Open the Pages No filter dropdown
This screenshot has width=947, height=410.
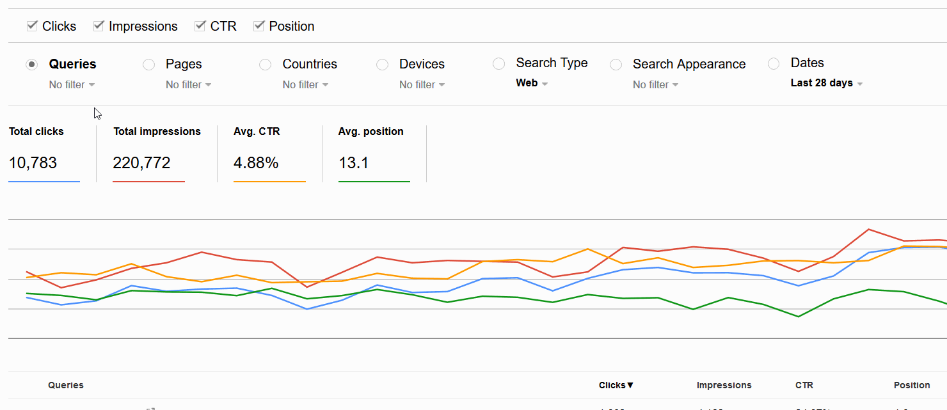(189, 84)
